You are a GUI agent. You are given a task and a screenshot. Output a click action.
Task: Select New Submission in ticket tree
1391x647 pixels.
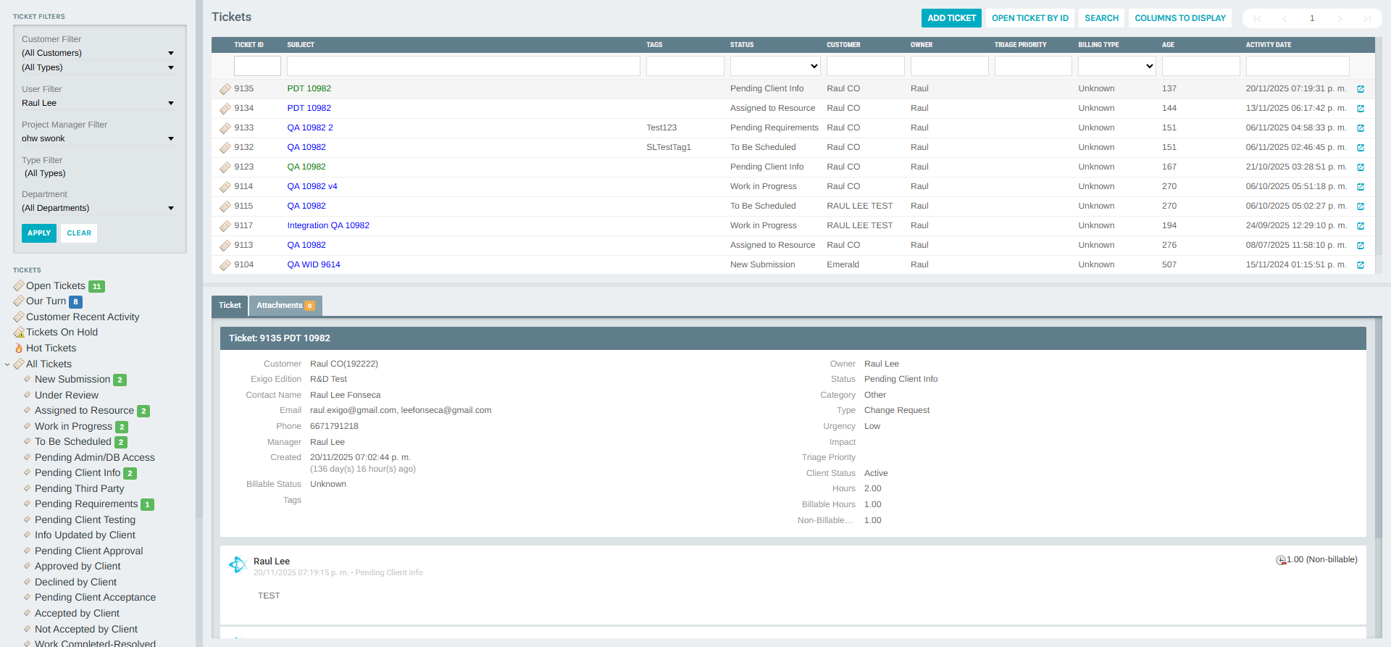point(72,379)
